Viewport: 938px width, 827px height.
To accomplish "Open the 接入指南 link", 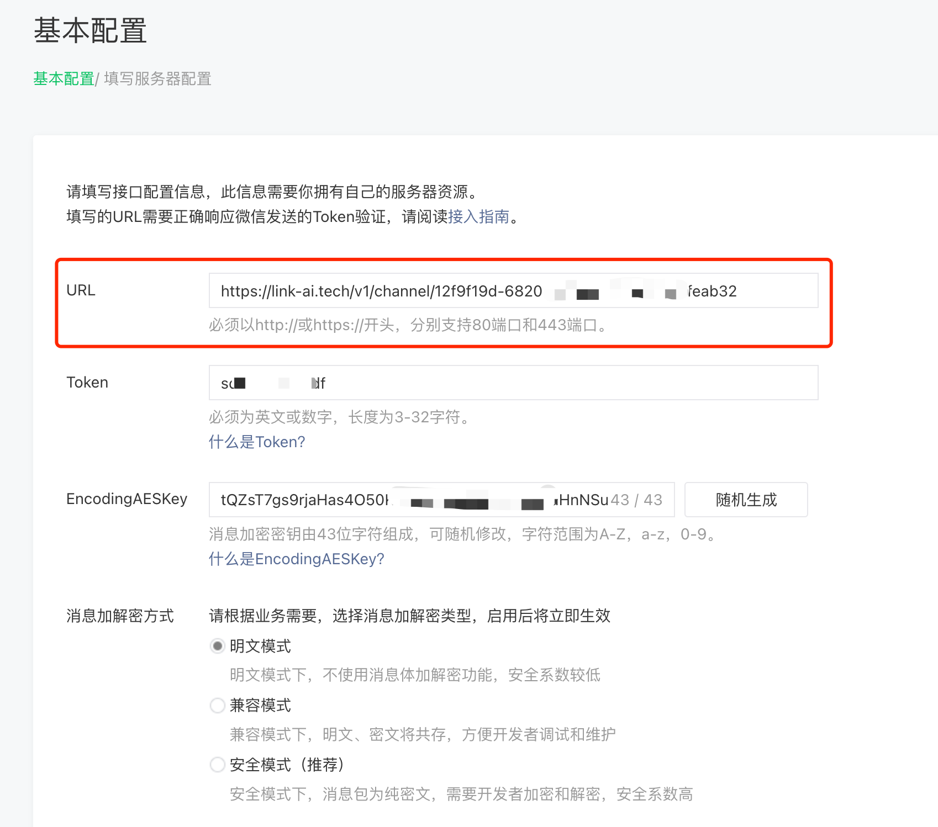I will click(478, 216).
